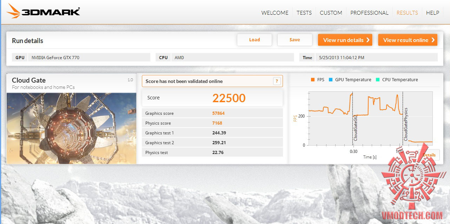Click Physics score value 7168
Image resolution: width=450 pixels, height=224 pixels.
pos(217,123)
